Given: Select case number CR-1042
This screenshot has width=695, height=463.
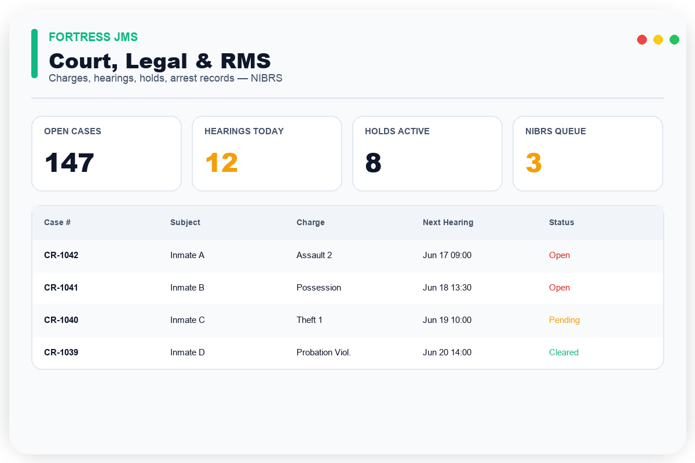Looking at the screenshot, I should coord(61,255).
